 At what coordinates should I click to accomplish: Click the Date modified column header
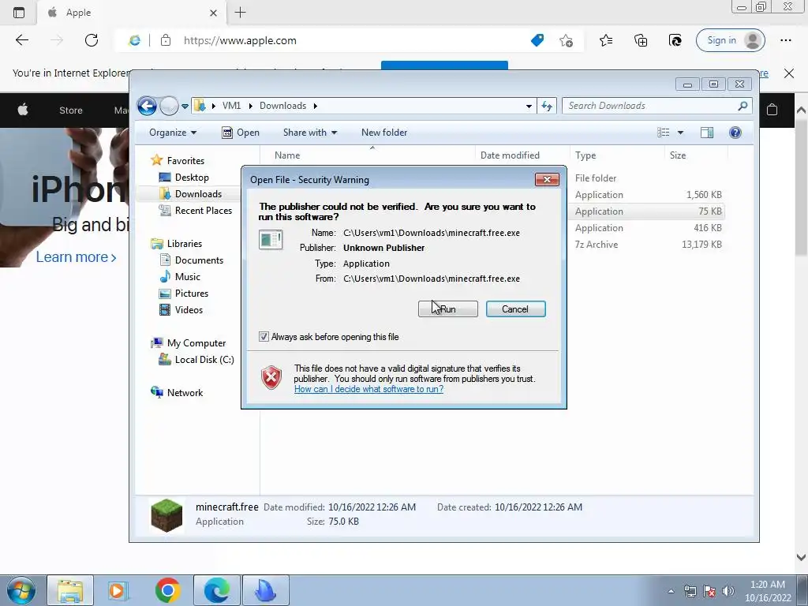522,155
